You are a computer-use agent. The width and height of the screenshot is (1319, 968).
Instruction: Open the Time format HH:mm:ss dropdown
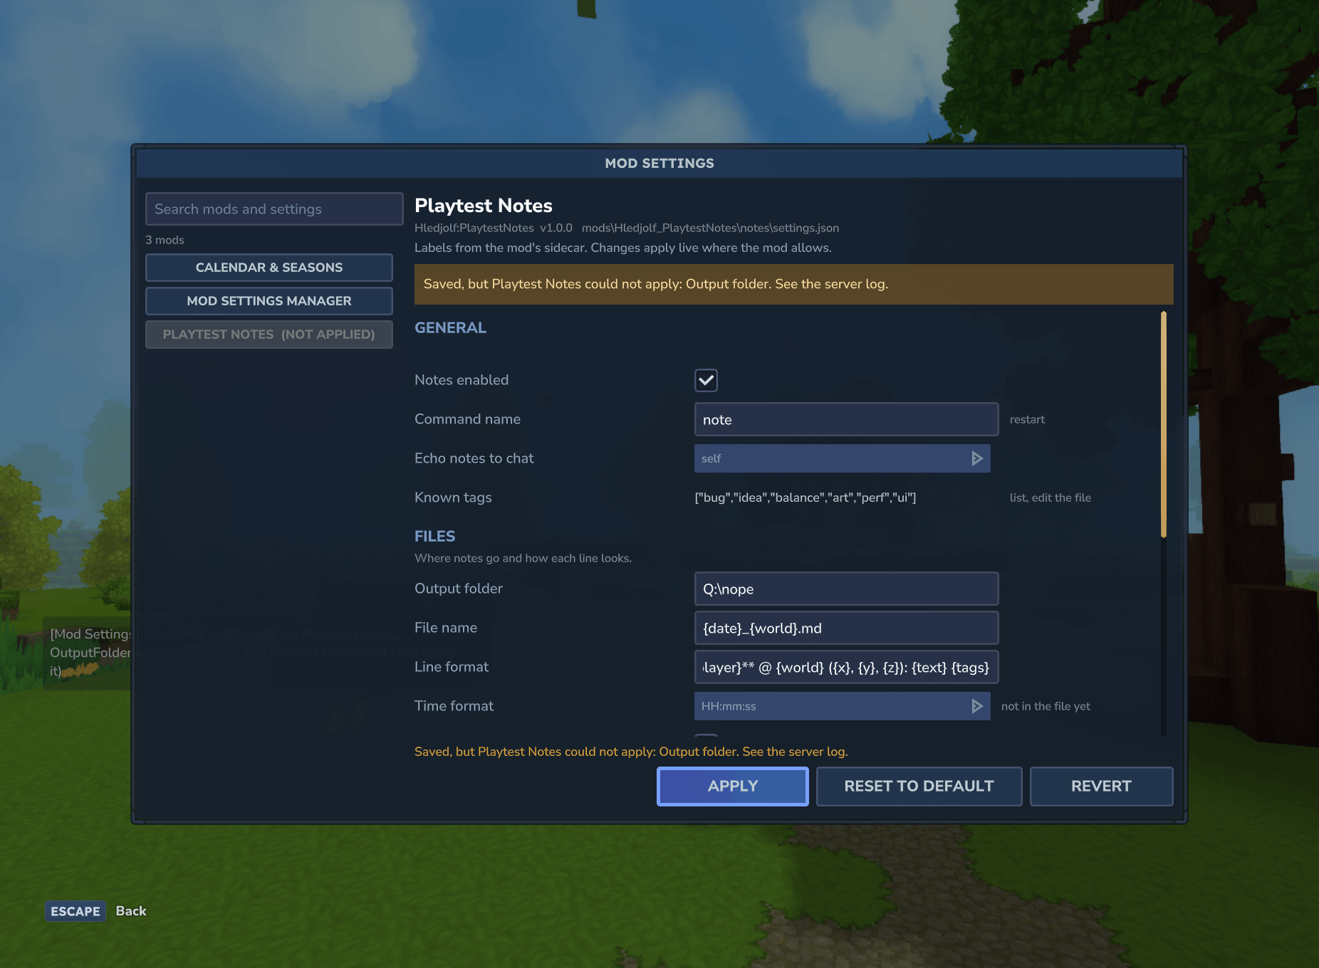point(842,706)
